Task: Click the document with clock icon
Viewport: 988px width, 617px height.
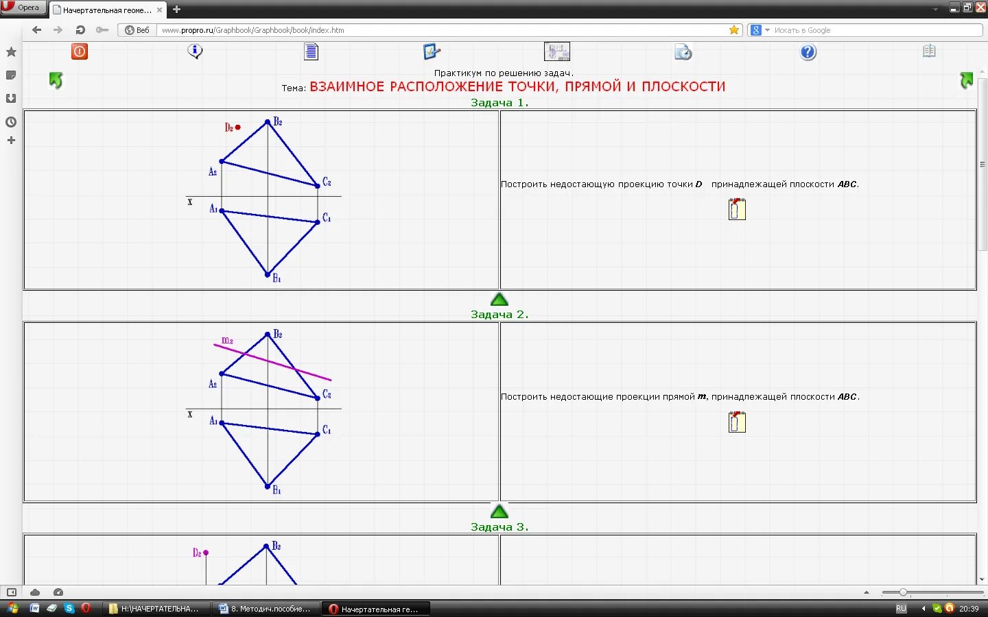Action: (683, 52)
